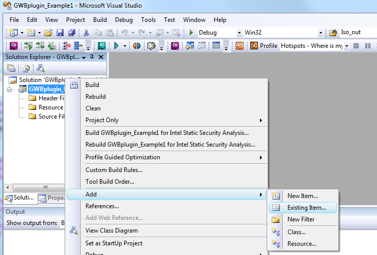Click the pause profiling button
The height and width of the screenshot is (255, 377).
click(368, 46)
